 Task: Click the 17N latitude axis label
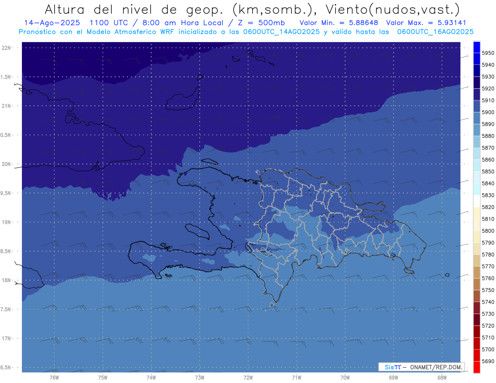click(7, 338)
